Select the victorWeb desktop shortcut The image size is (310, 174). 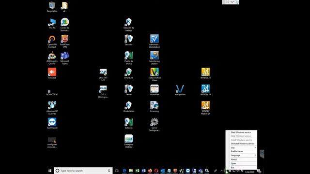[155, 90]
